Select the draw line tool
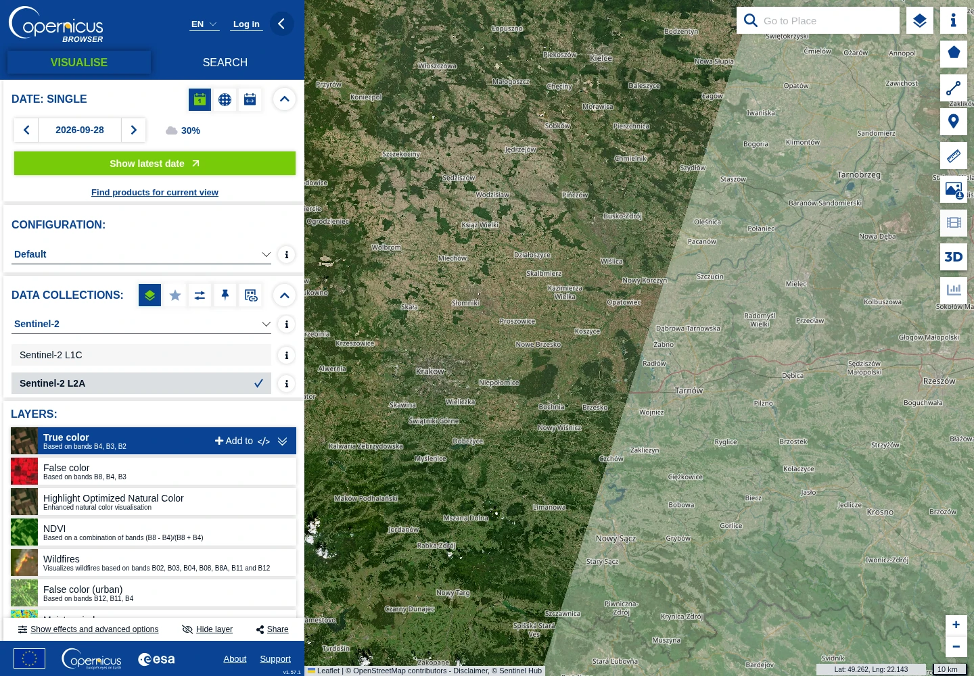The width and height of the screenshot is (974, 676). pos(954,88)
